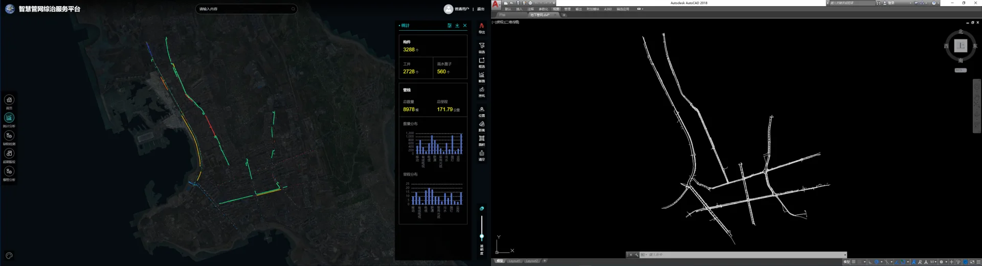
Task: Toggle hardware acceleration blue circle in status bar
Action: click(965, 262)
